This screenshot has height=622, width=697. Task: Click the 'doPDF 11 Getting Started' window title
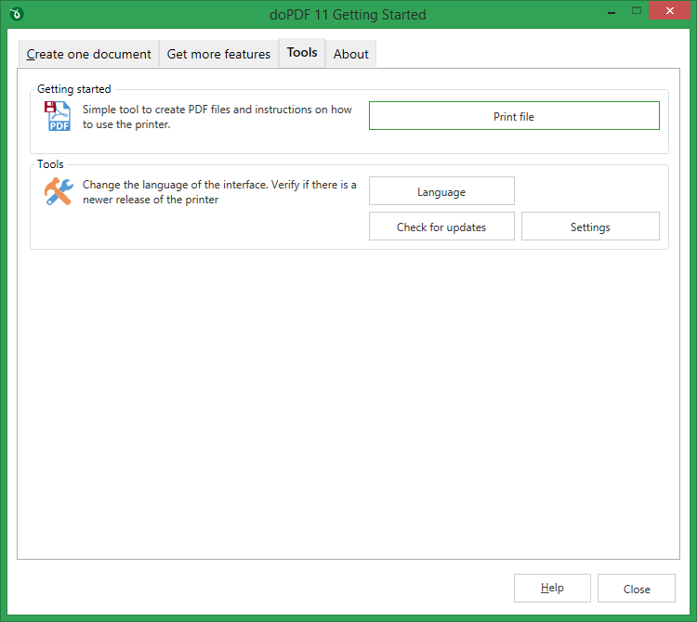[348, 14]
